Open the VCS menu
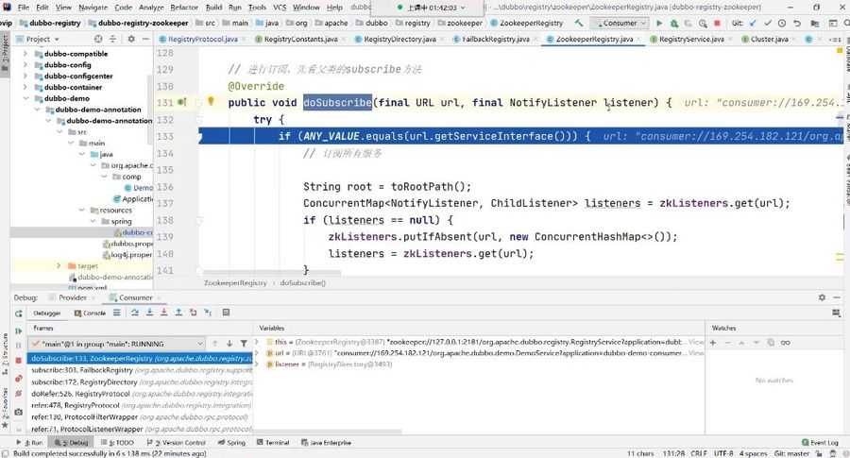Screen dimensions: 850x458 280,8
